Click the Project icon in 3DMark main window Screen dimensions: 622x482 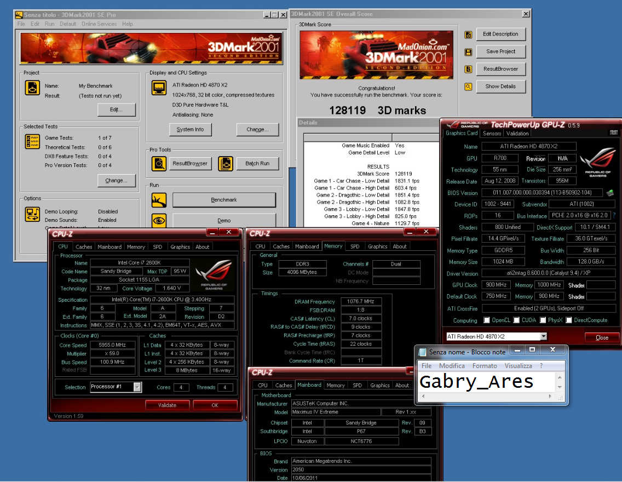point(32,88)
